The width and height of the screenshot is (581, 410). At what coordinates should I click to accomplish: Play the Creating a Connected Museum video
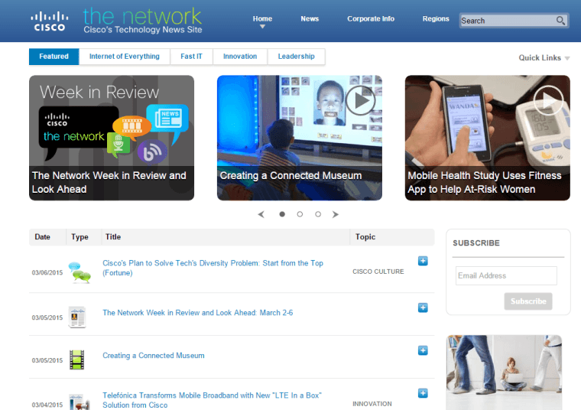[x=360, y=100]
